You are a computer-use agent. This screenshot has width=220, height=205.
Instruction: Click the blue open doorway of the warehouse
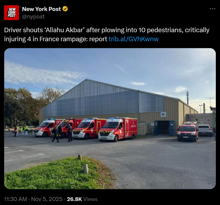(x=164, y=128)
